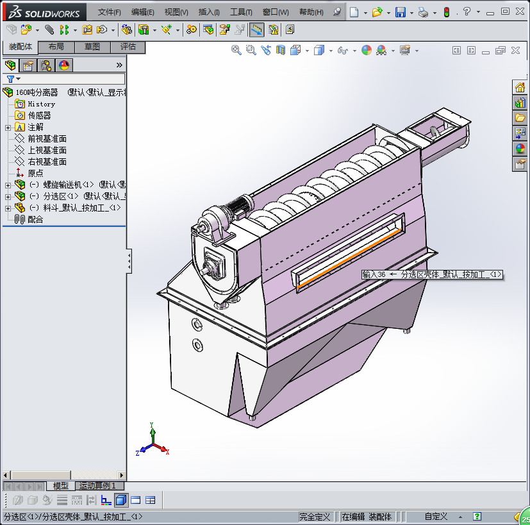The image size is (530, 525).
Task: Open the New document dropdown arrow
Action: click(365, 13)
